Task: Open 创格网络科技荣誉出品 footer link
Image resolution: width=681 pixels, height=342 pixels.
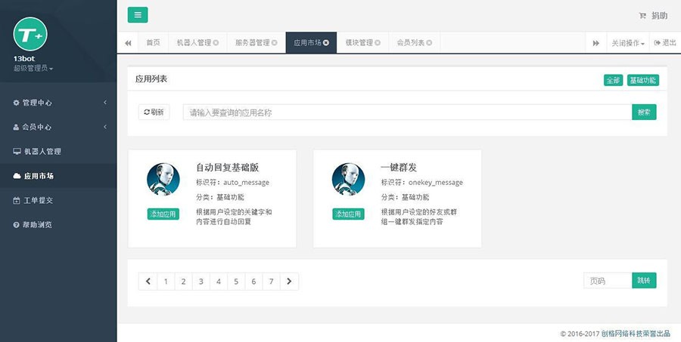Action: point(636,334)
